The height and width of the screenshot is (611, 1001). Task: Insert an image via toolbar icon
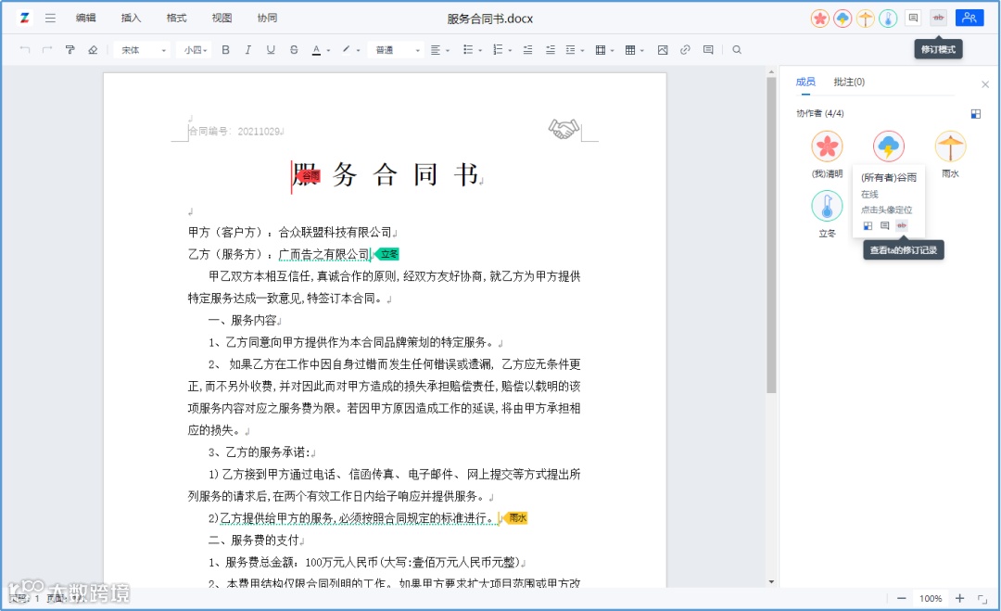662,50
